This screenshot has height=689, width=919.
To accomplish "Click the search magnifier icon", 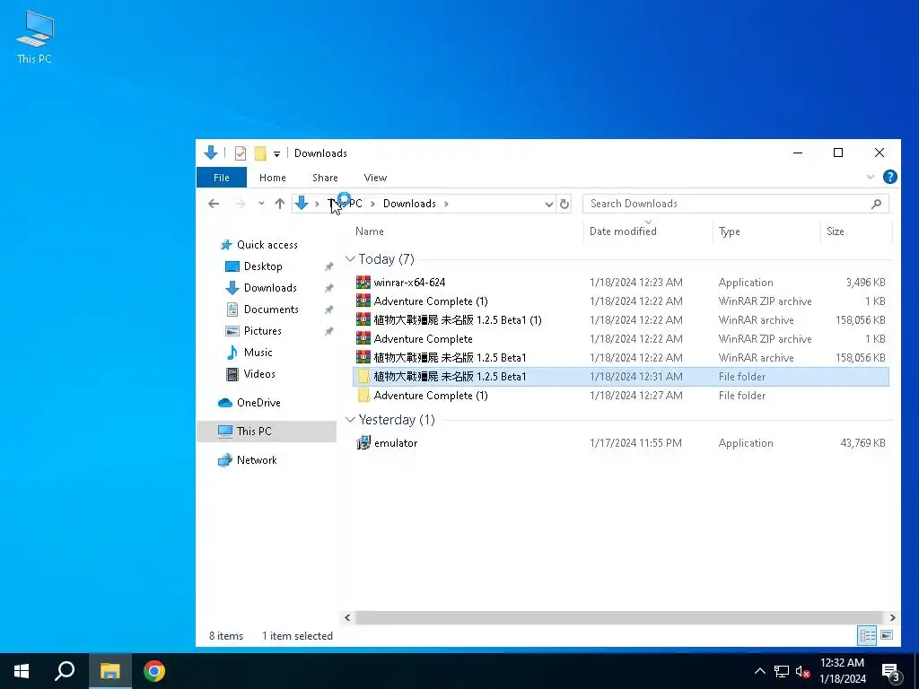I will click(876, 204).
